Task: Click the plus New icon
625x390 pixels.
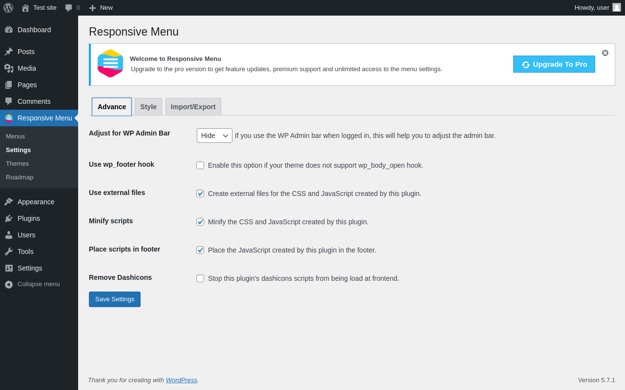Action: (92, 8)
